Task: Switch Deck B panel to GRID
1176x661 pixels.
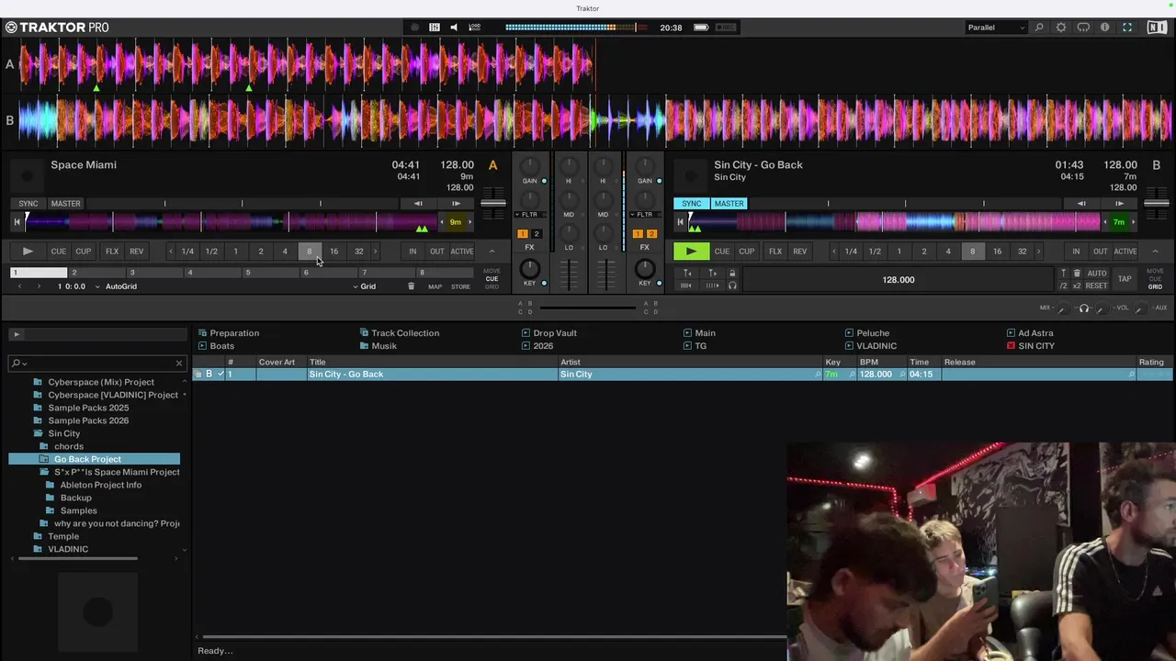Action: point(1155,286)
